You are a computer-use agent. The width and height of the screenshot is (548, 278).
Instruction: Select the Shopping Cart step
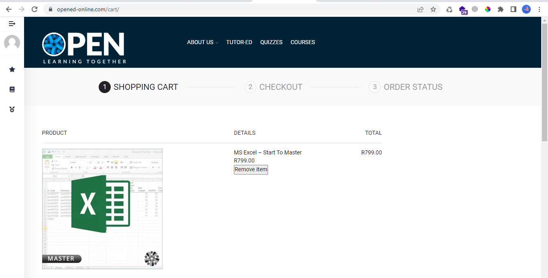point(138,87)
